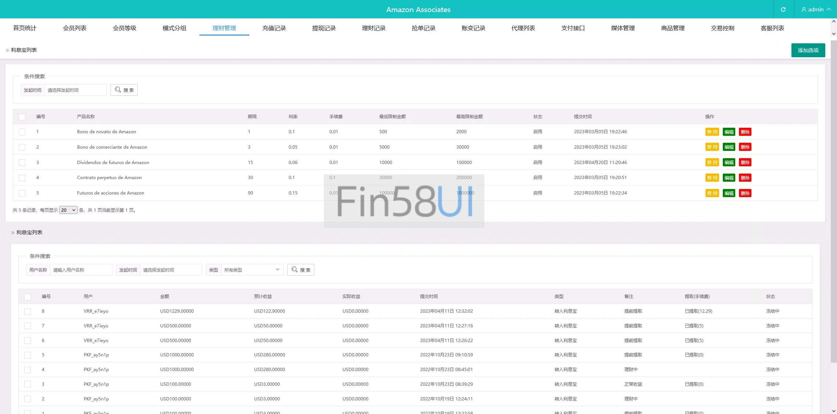Image resolution: width=837 pixels, height=414 pixels.
Task: Expand the admin menu chevron
Action: [x=829, y=10]
